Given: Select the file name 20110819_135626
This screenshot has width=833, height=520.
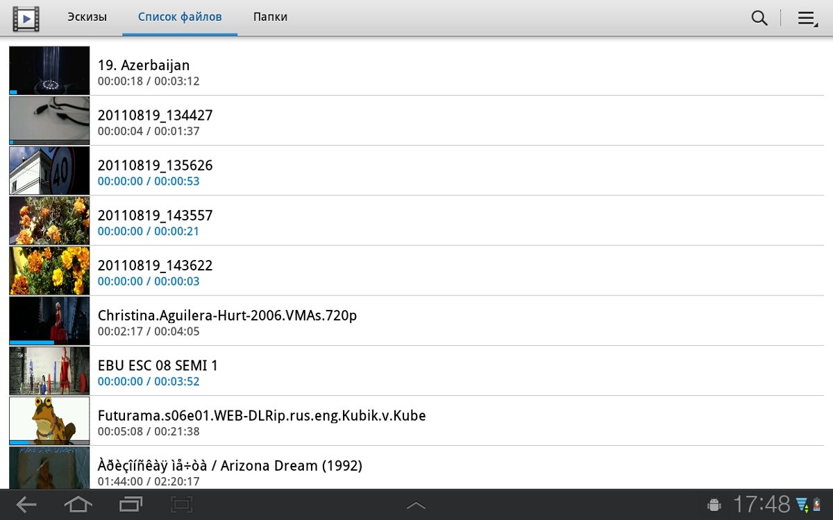Looking at the screenshot, I should click(x=155, y=165).
